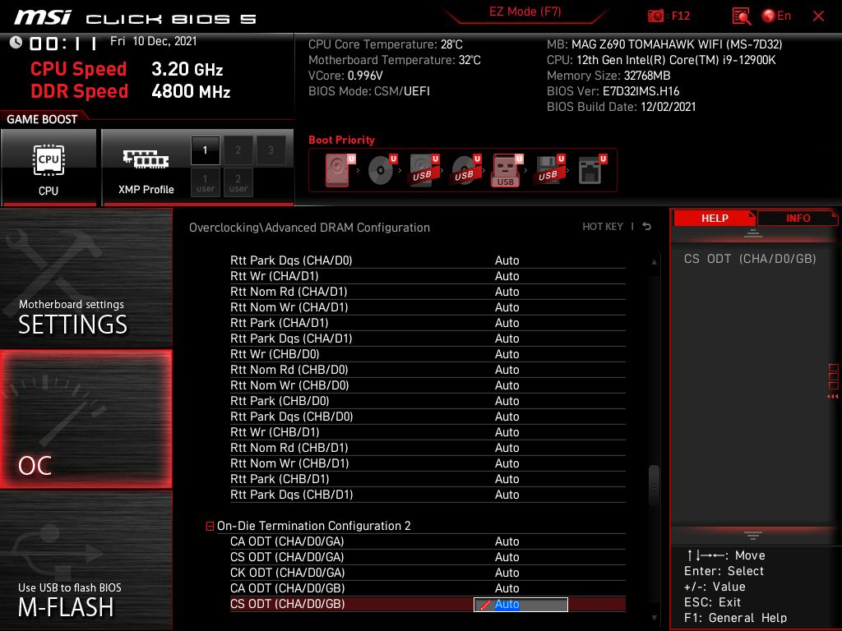Click the date Fri 10 Dec, 2021
Screen dimensions: 842x631
[x=154, y=41]
